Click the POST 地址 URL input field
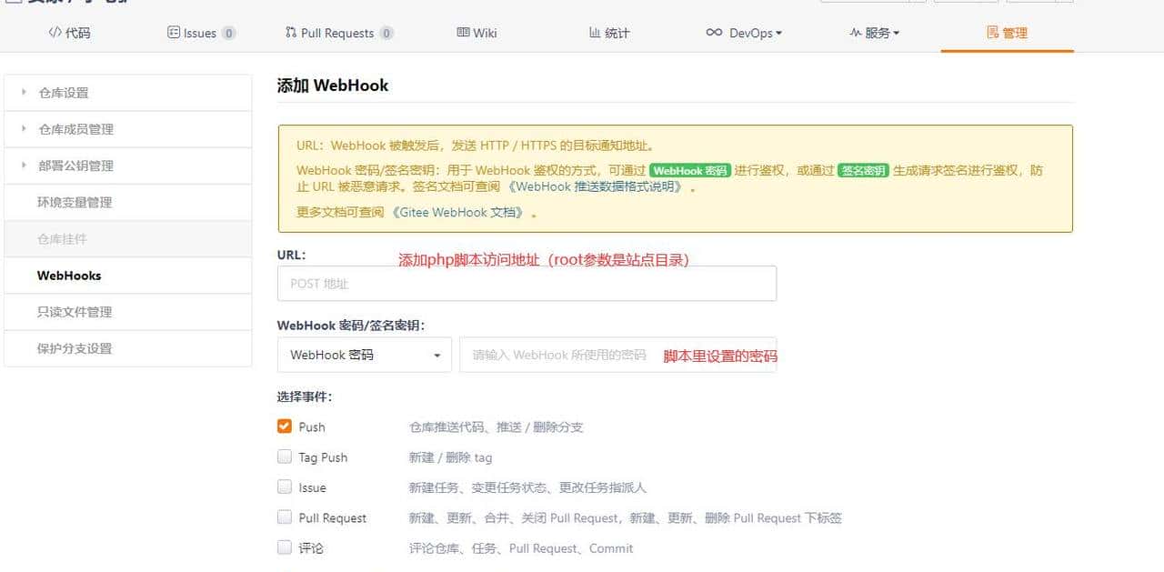 click(527, 283)
